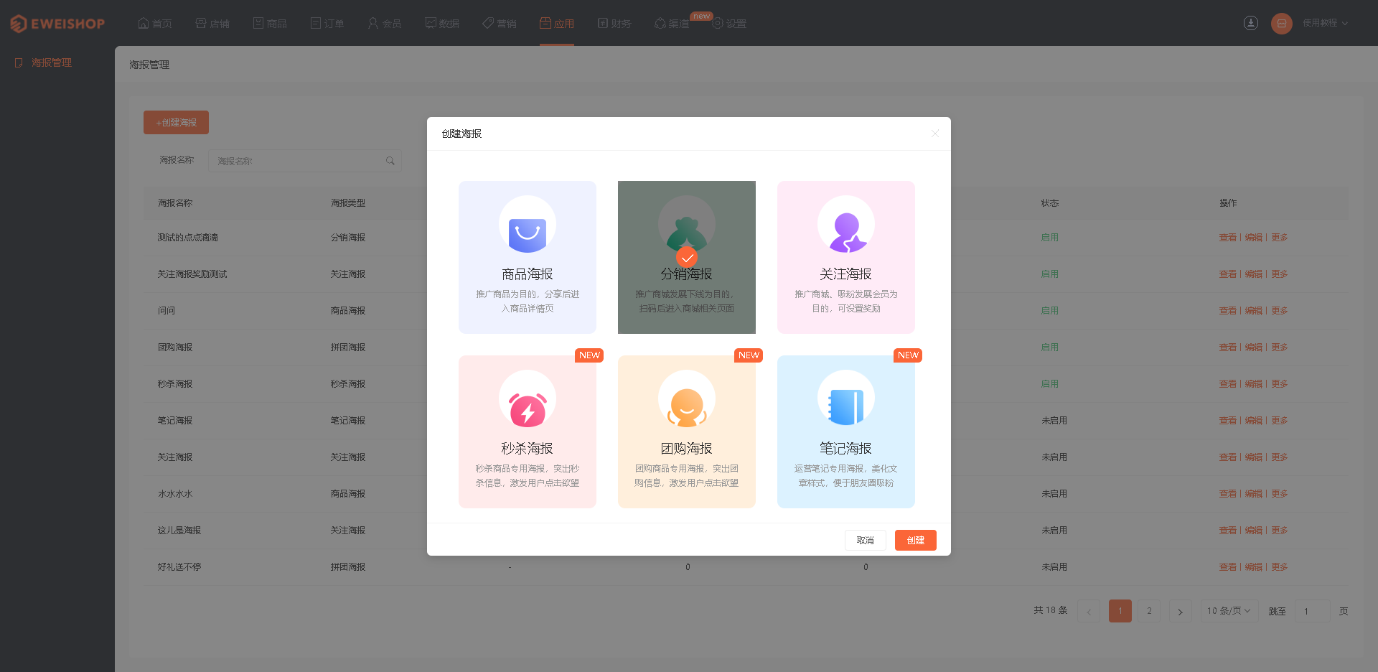Viewport: 1378px width, 672px height.
Task: Click the 跳至 page number input
Action: pyautogui.click(x=1313, y=611)
